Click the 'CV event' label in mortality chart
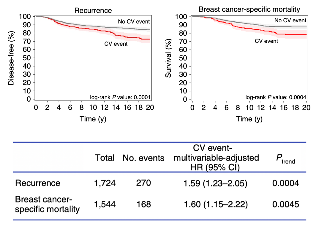The width and height of the screenshot is (319, 231). tap(266, 41)
